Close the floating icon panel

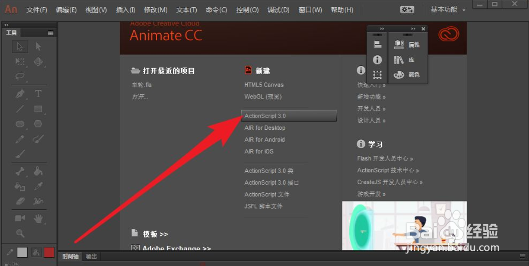423,29
